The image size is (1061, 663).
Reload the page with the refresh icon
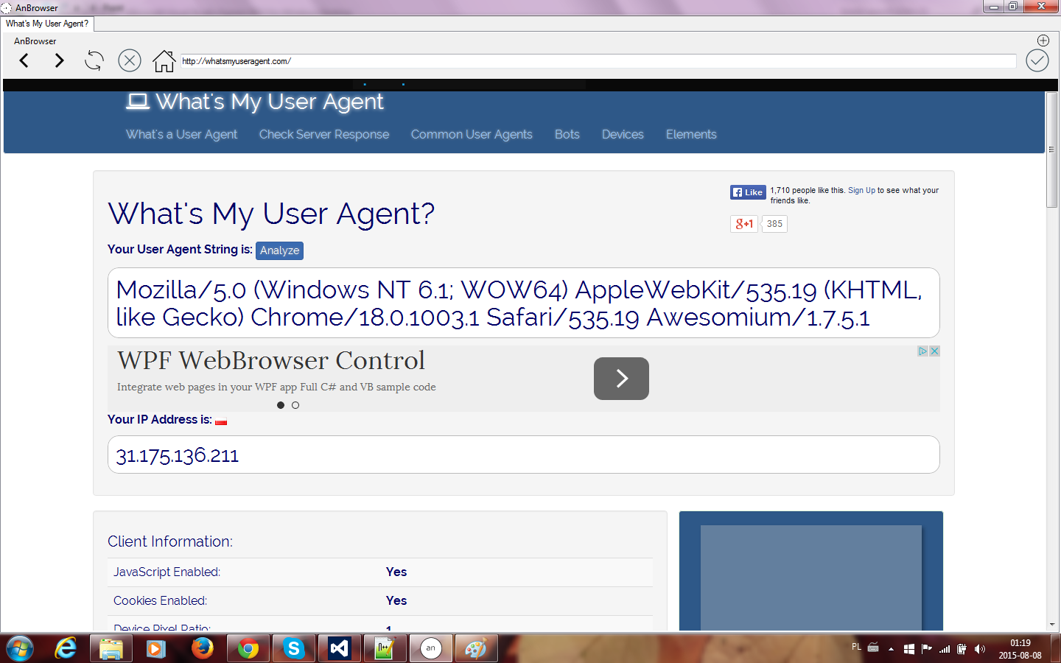pos(94,60)
